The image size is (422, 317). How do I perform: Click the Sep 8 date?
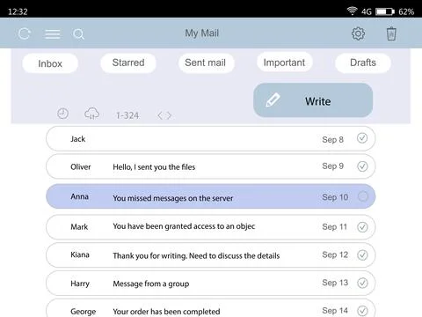332,139
